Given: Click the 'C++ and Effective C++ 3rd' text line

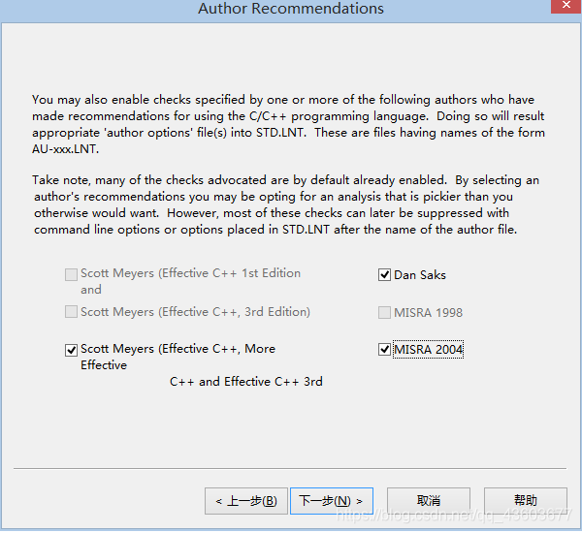Looking at the screenshot, I should pos(246,381).
